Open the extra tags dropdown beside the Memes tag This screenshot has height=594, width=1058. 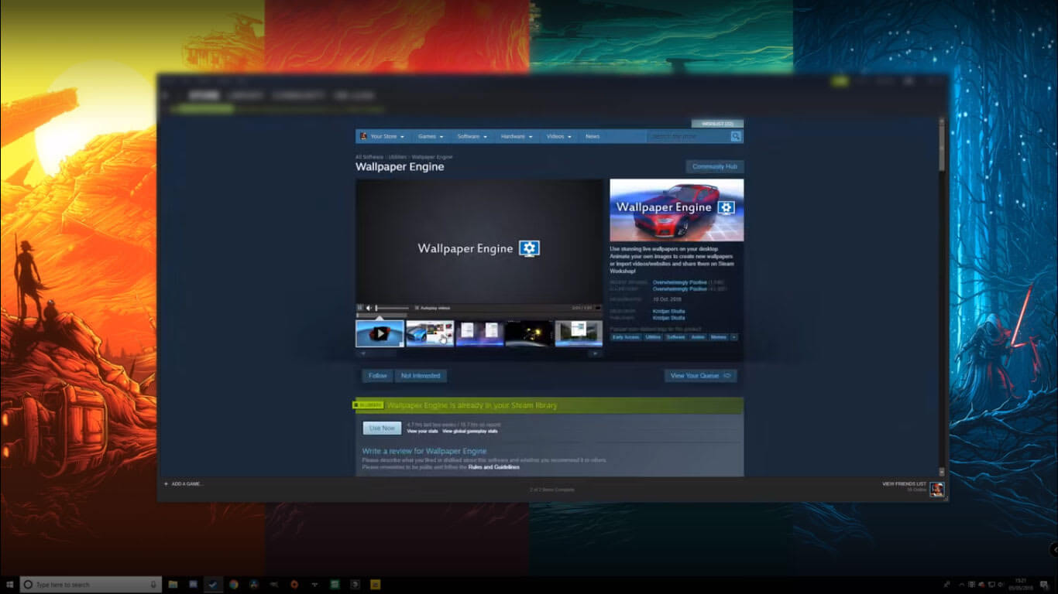(735, 337)
